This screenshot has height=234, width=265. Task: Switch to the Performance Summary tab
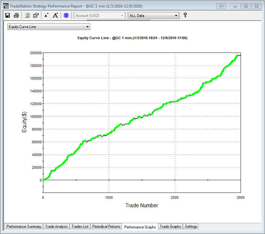pyautogui.click(x=24, y=226)
